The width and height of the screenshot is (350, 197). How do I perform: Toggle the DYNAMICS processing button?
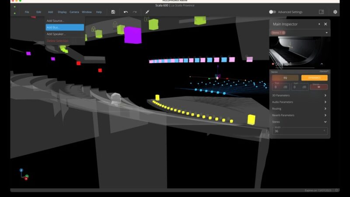click(x=314, y=77)
